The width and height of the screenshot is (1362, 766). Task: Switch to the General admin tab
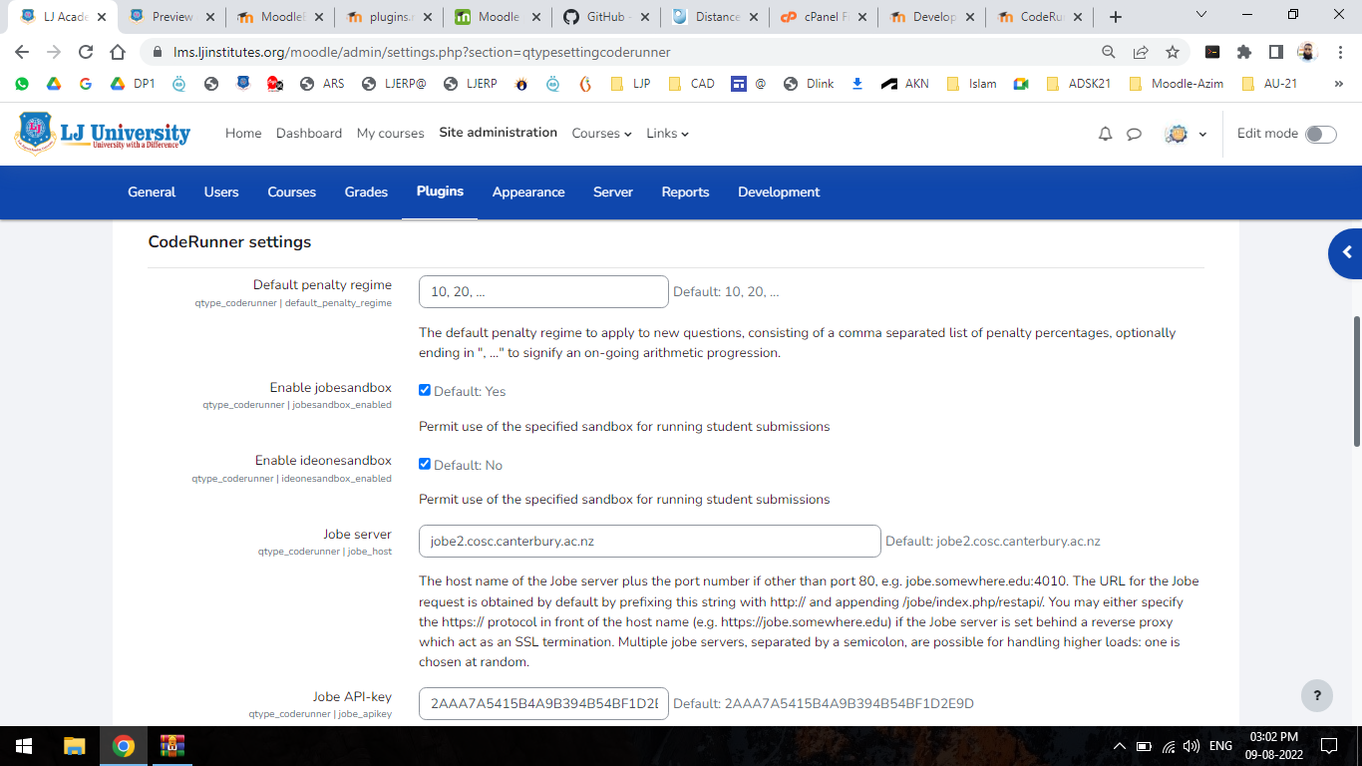152,192
